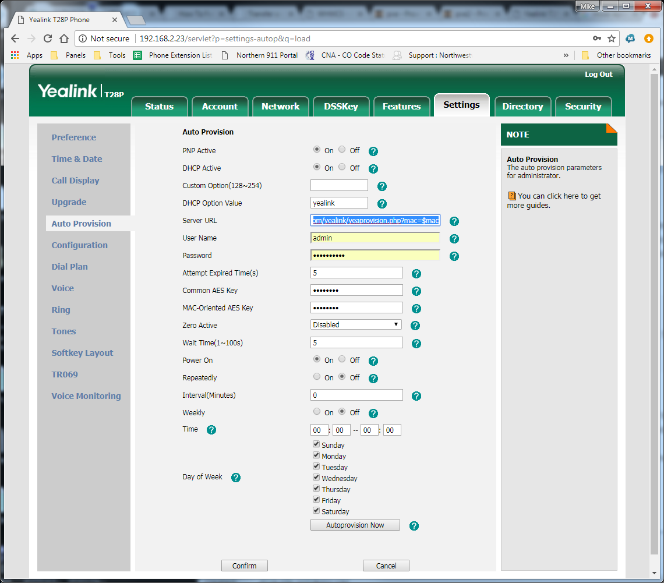This screenshot has width=664, height=583.
Task: Click help icon next to PNP Active
Action: click(x=373, y=151)
